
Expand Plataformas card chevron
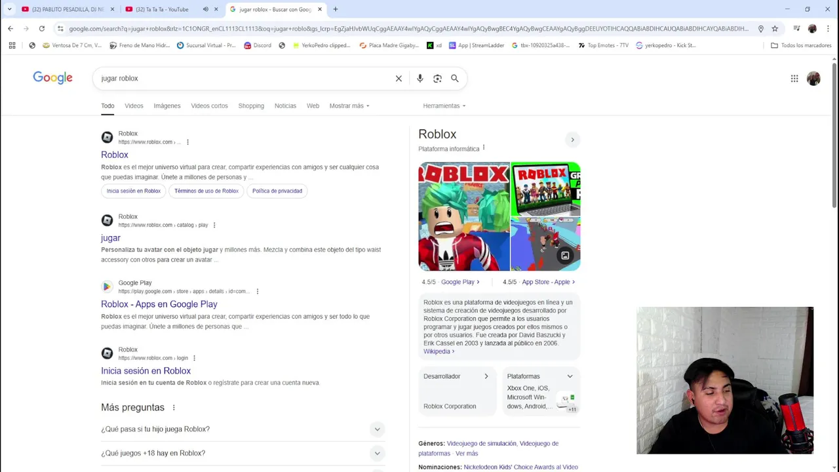coord(570,376)
